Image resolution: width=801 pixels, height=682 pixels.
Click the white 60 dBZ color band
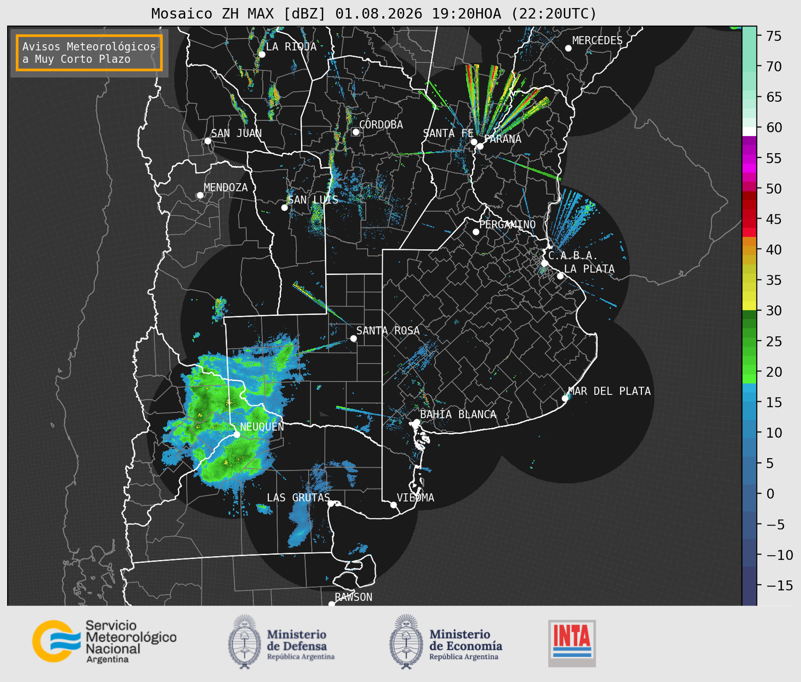(749, 131)
